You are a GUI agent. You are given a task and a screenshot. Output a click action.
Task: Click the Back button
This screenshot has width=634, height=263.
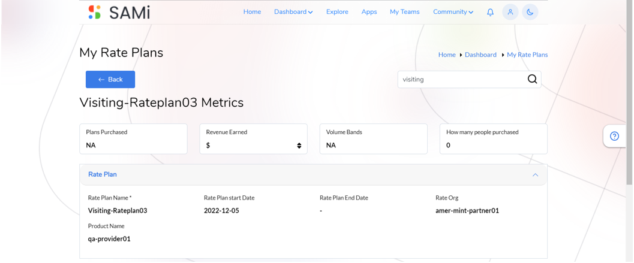(110, 80)
